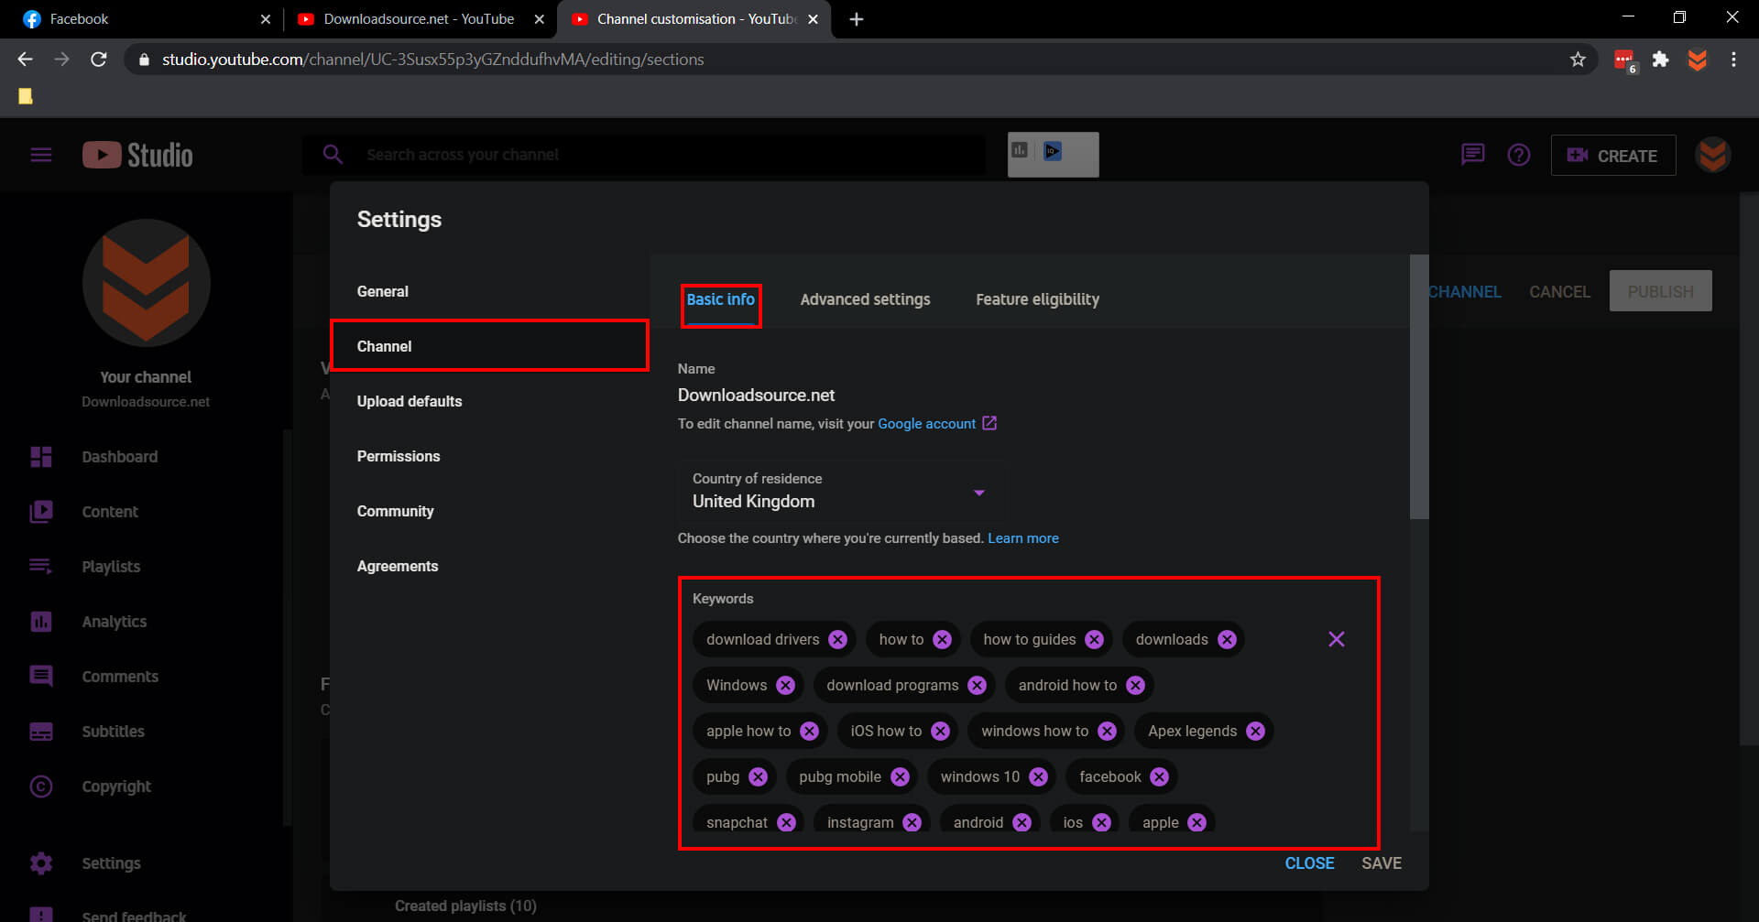Viewport: 1759px width, 922px height.
Task: Switch to the Feature eligibility tab
Action: point(1037,299)
